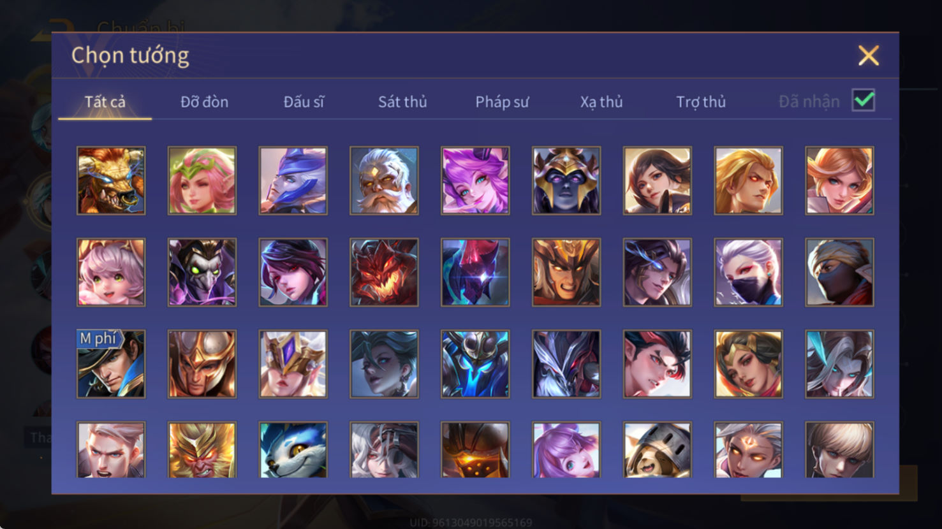The image size is (942, 529).
Task: Switch to the 'Đỡ đòn' tab
Action: 204,102
